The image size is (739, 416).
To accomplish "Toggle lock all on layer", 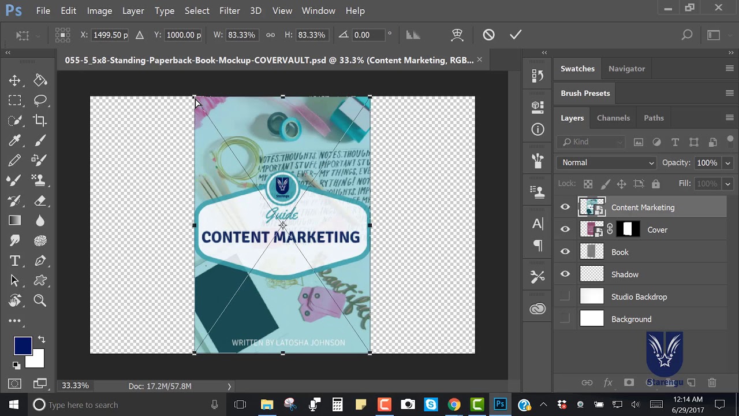I will tap(656, 184).
